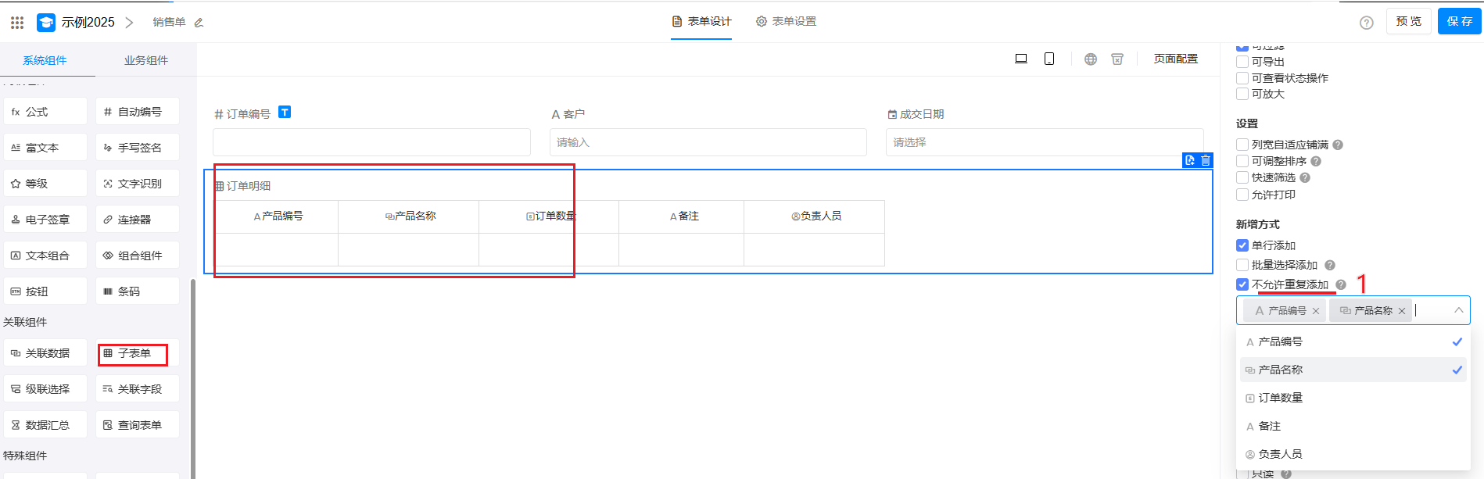Viewport: 1484px width, 479px height.
Task: Enable the 可导出 checkbox
Action: [x=1242, y=62]
